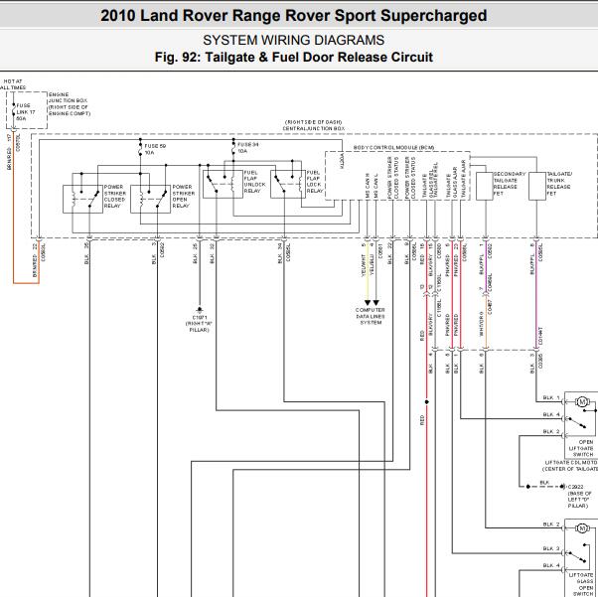Click the C2922 ground connection dot
The width and height of the screenshot is (598, 597).
click(562, 487)
